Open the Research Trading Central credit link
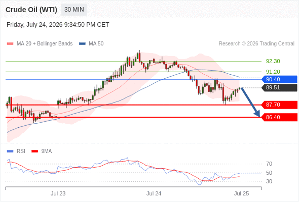 click(x=256, y=44)
